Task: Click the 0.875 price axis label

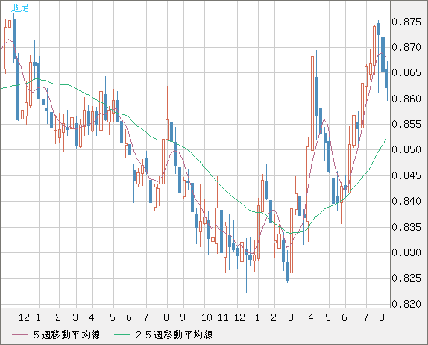Action: click(406, 22)
